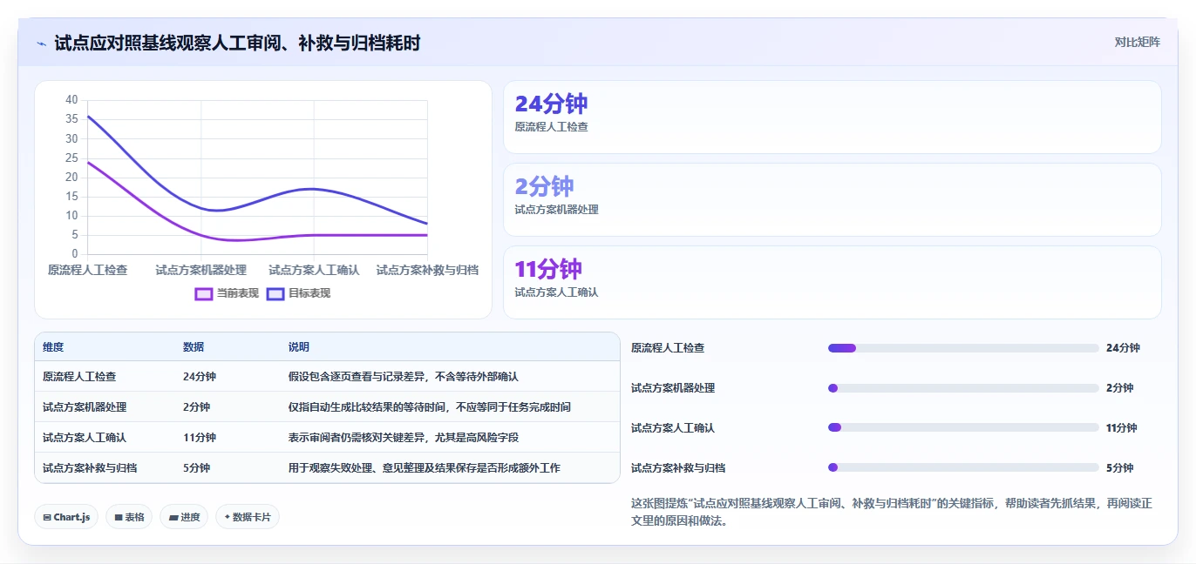Click the icon in the Chart.js chip
Image resolution: width=1196 pixels, height=564 pixels.
pos(47,517)
